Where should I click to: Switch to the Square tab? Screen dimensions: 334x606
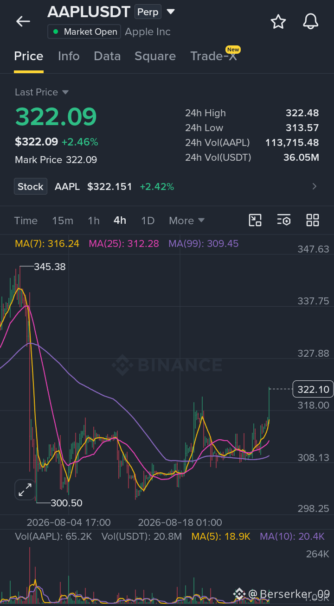point(155,57)
